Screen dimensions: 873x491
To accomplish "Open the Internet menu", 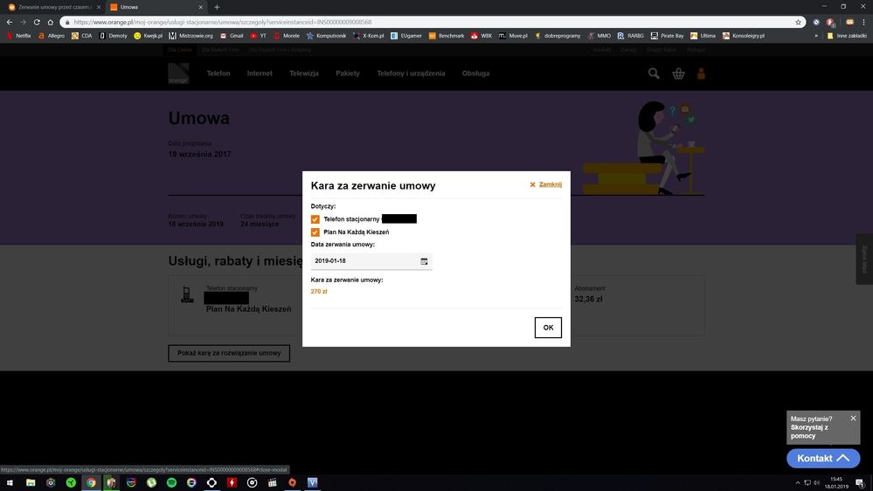I will (x=260, y=73).
